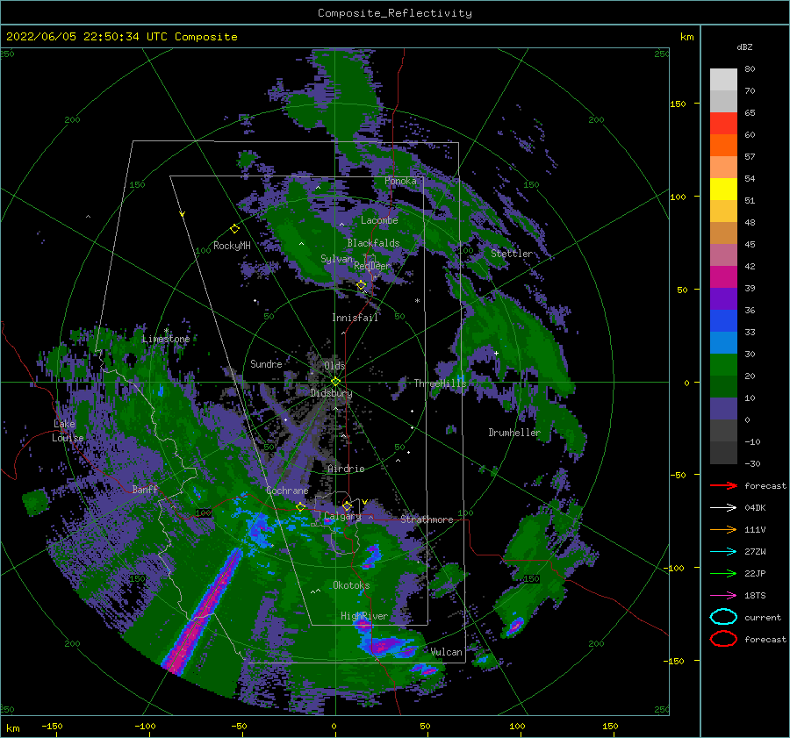Click the legend value label 57
This screenshot has height=738, width=790.
click(x=750, y=157)
